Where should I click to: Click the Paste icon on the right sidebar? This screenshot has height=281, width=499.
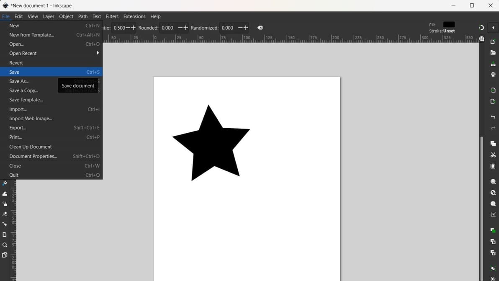pyautogui.click(x=493, y=166)
